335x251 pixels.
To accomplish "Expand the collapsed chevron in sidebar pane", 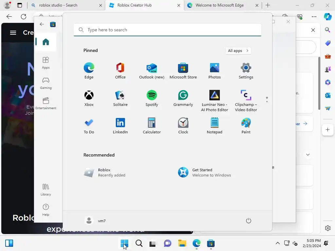I will (308, 155).
